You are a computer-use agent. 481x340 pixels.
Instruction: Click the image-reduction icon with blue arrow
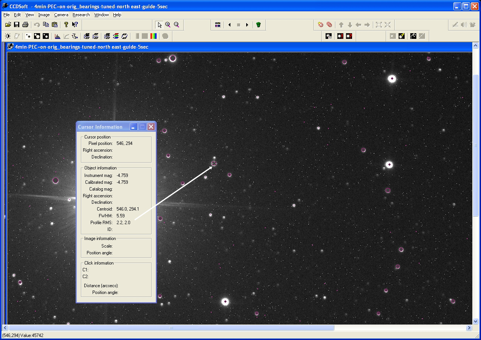coord(75,36)
